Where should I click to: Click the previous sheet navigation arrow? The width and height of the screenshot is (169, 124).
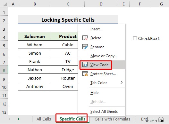(x=9, y=119)
